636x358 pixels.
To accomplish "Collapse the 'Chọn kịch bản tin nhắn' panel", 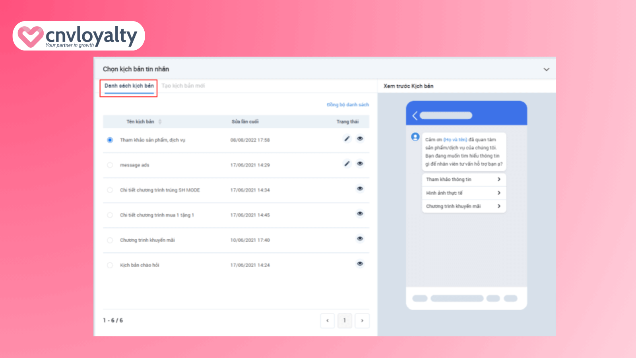I will pos(546,69).
